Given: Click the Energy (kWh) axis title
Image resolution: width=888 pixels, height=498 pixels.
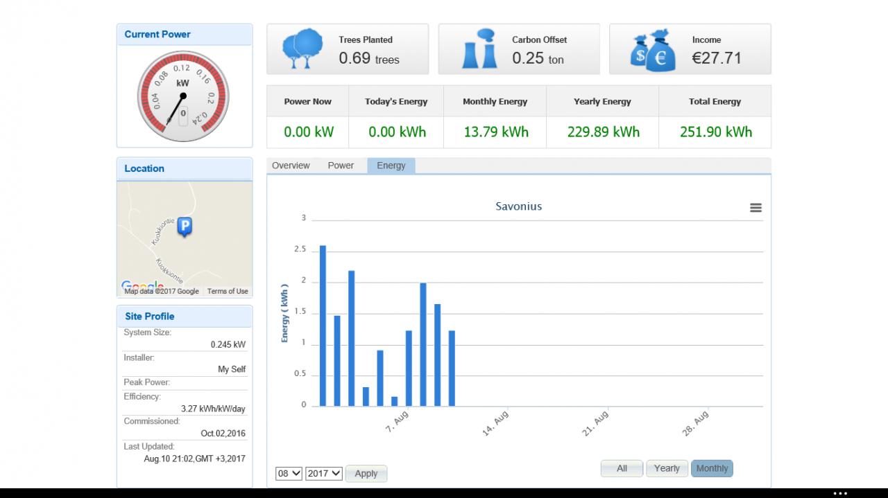Looking at the screenshot, I should 284,313.
